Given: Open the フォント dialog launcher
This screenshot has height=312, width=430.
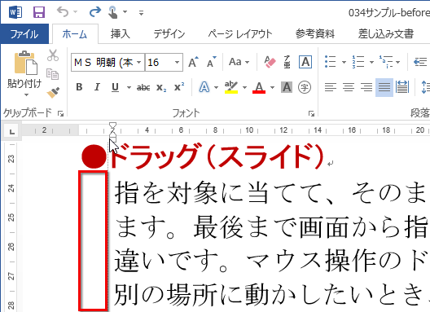Looking at the screenshot, I should click(311, 113).
